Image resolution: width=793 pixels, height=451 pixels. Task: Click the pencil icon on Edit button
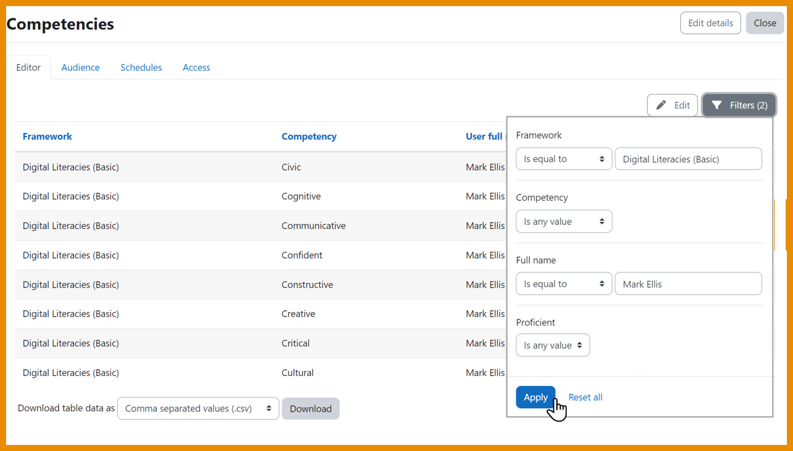coord(661,105)
